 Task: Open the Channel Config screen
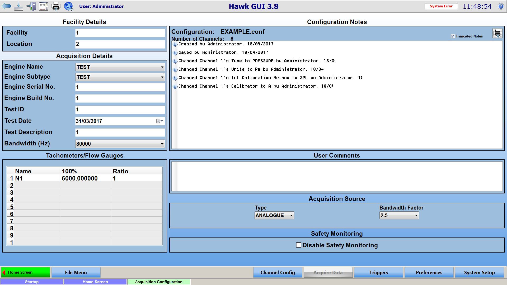278,272
